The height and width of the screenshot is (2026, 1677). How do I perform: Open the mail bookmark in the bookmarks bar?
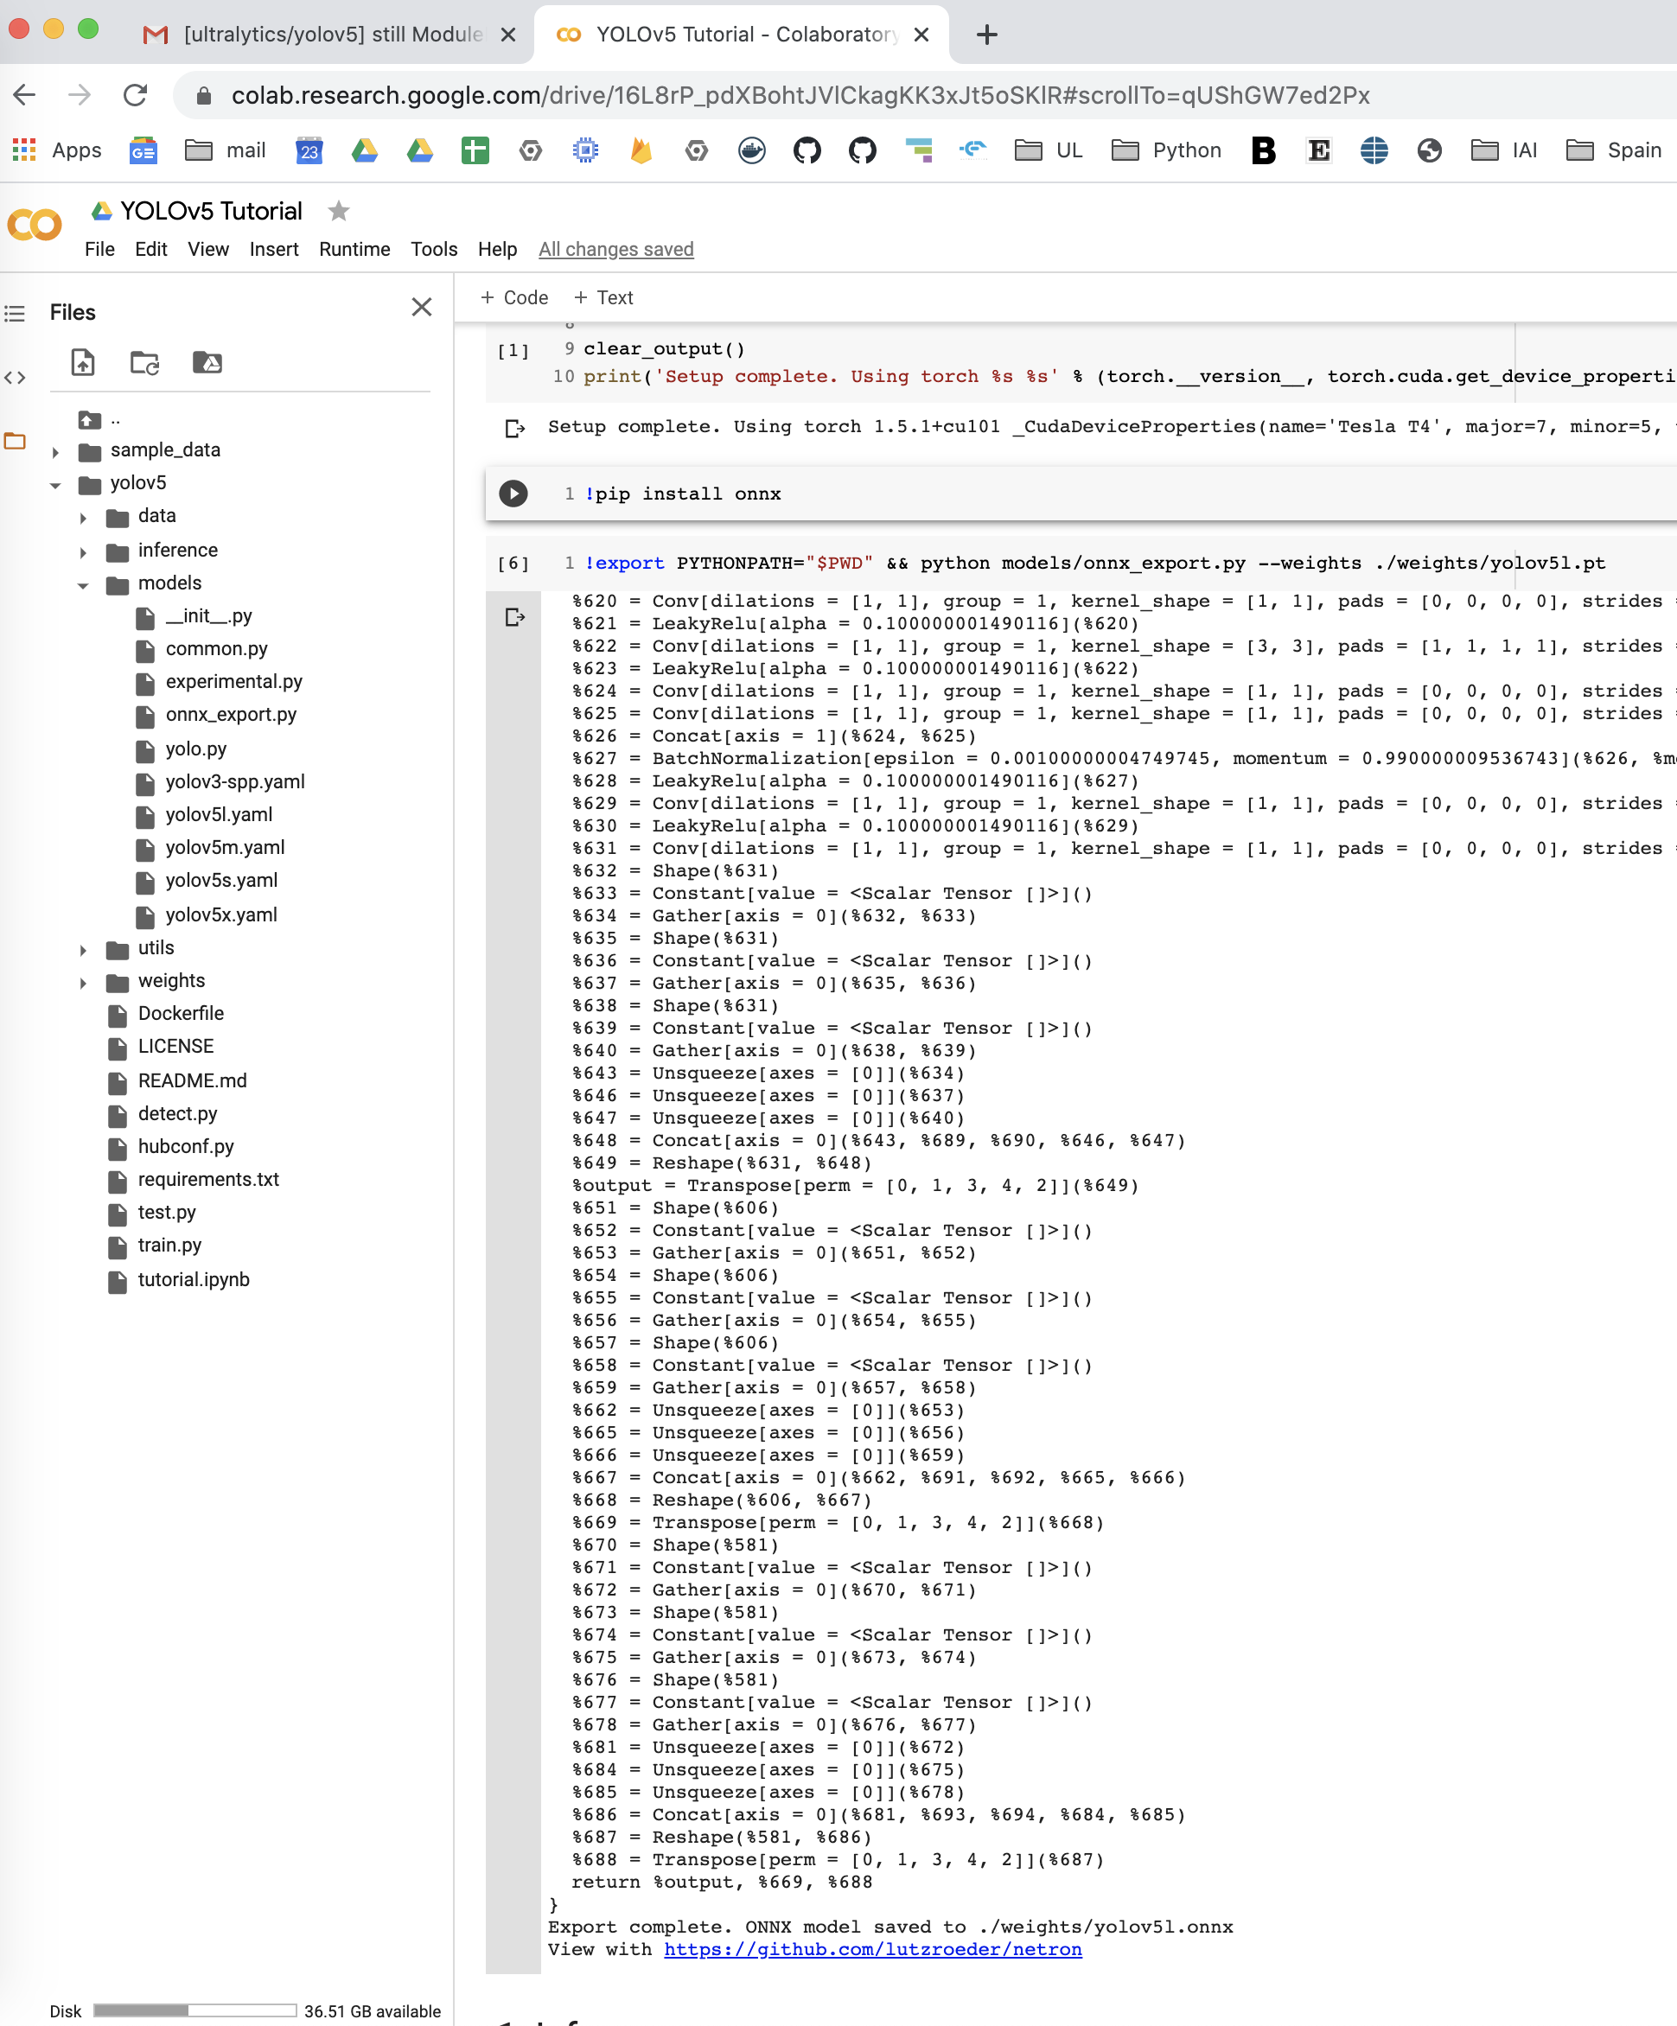[x=225, y=150]
